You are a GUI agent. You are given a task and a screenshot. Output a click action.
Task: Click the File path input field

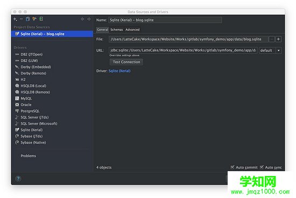tap(188, 39)
